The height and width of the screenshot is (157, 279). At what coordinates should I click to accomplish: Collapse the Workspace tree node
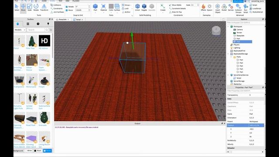(228, 27)
